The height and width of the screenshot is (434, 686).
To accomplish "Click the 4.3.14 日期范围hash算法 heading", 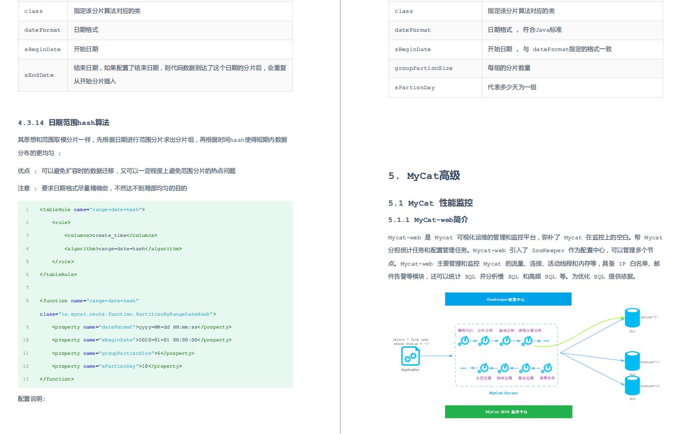I will tap(63, 122).
